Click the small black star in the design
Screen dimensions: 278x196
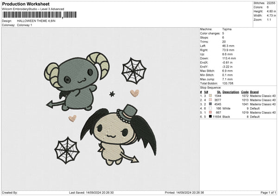click(112, 94)
